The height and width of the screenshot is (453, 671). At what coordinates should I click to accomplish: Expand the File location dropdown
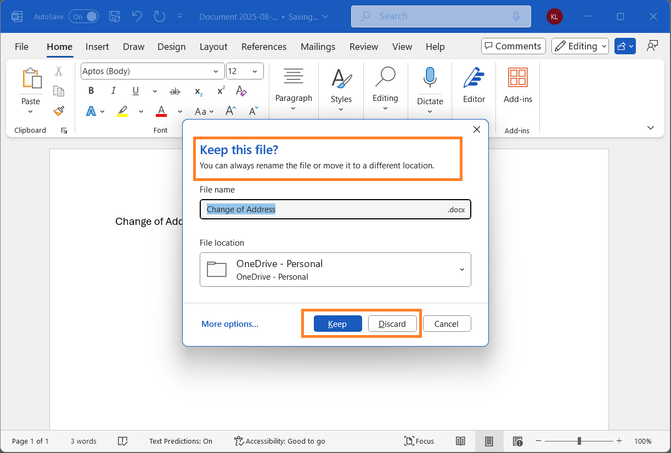[x=461, y=269]
